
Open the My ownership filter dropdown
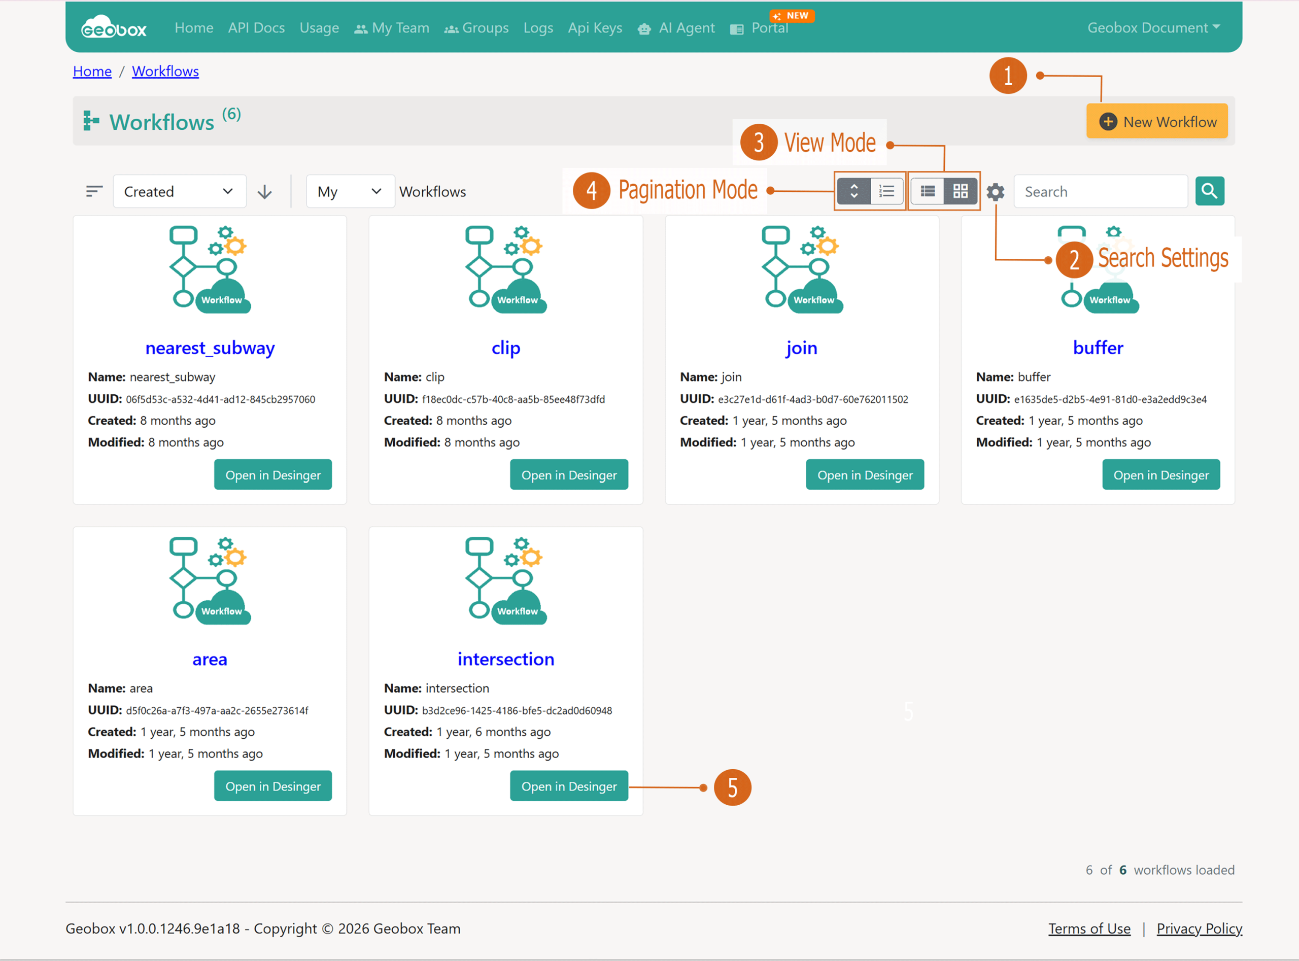pos(350,191)
